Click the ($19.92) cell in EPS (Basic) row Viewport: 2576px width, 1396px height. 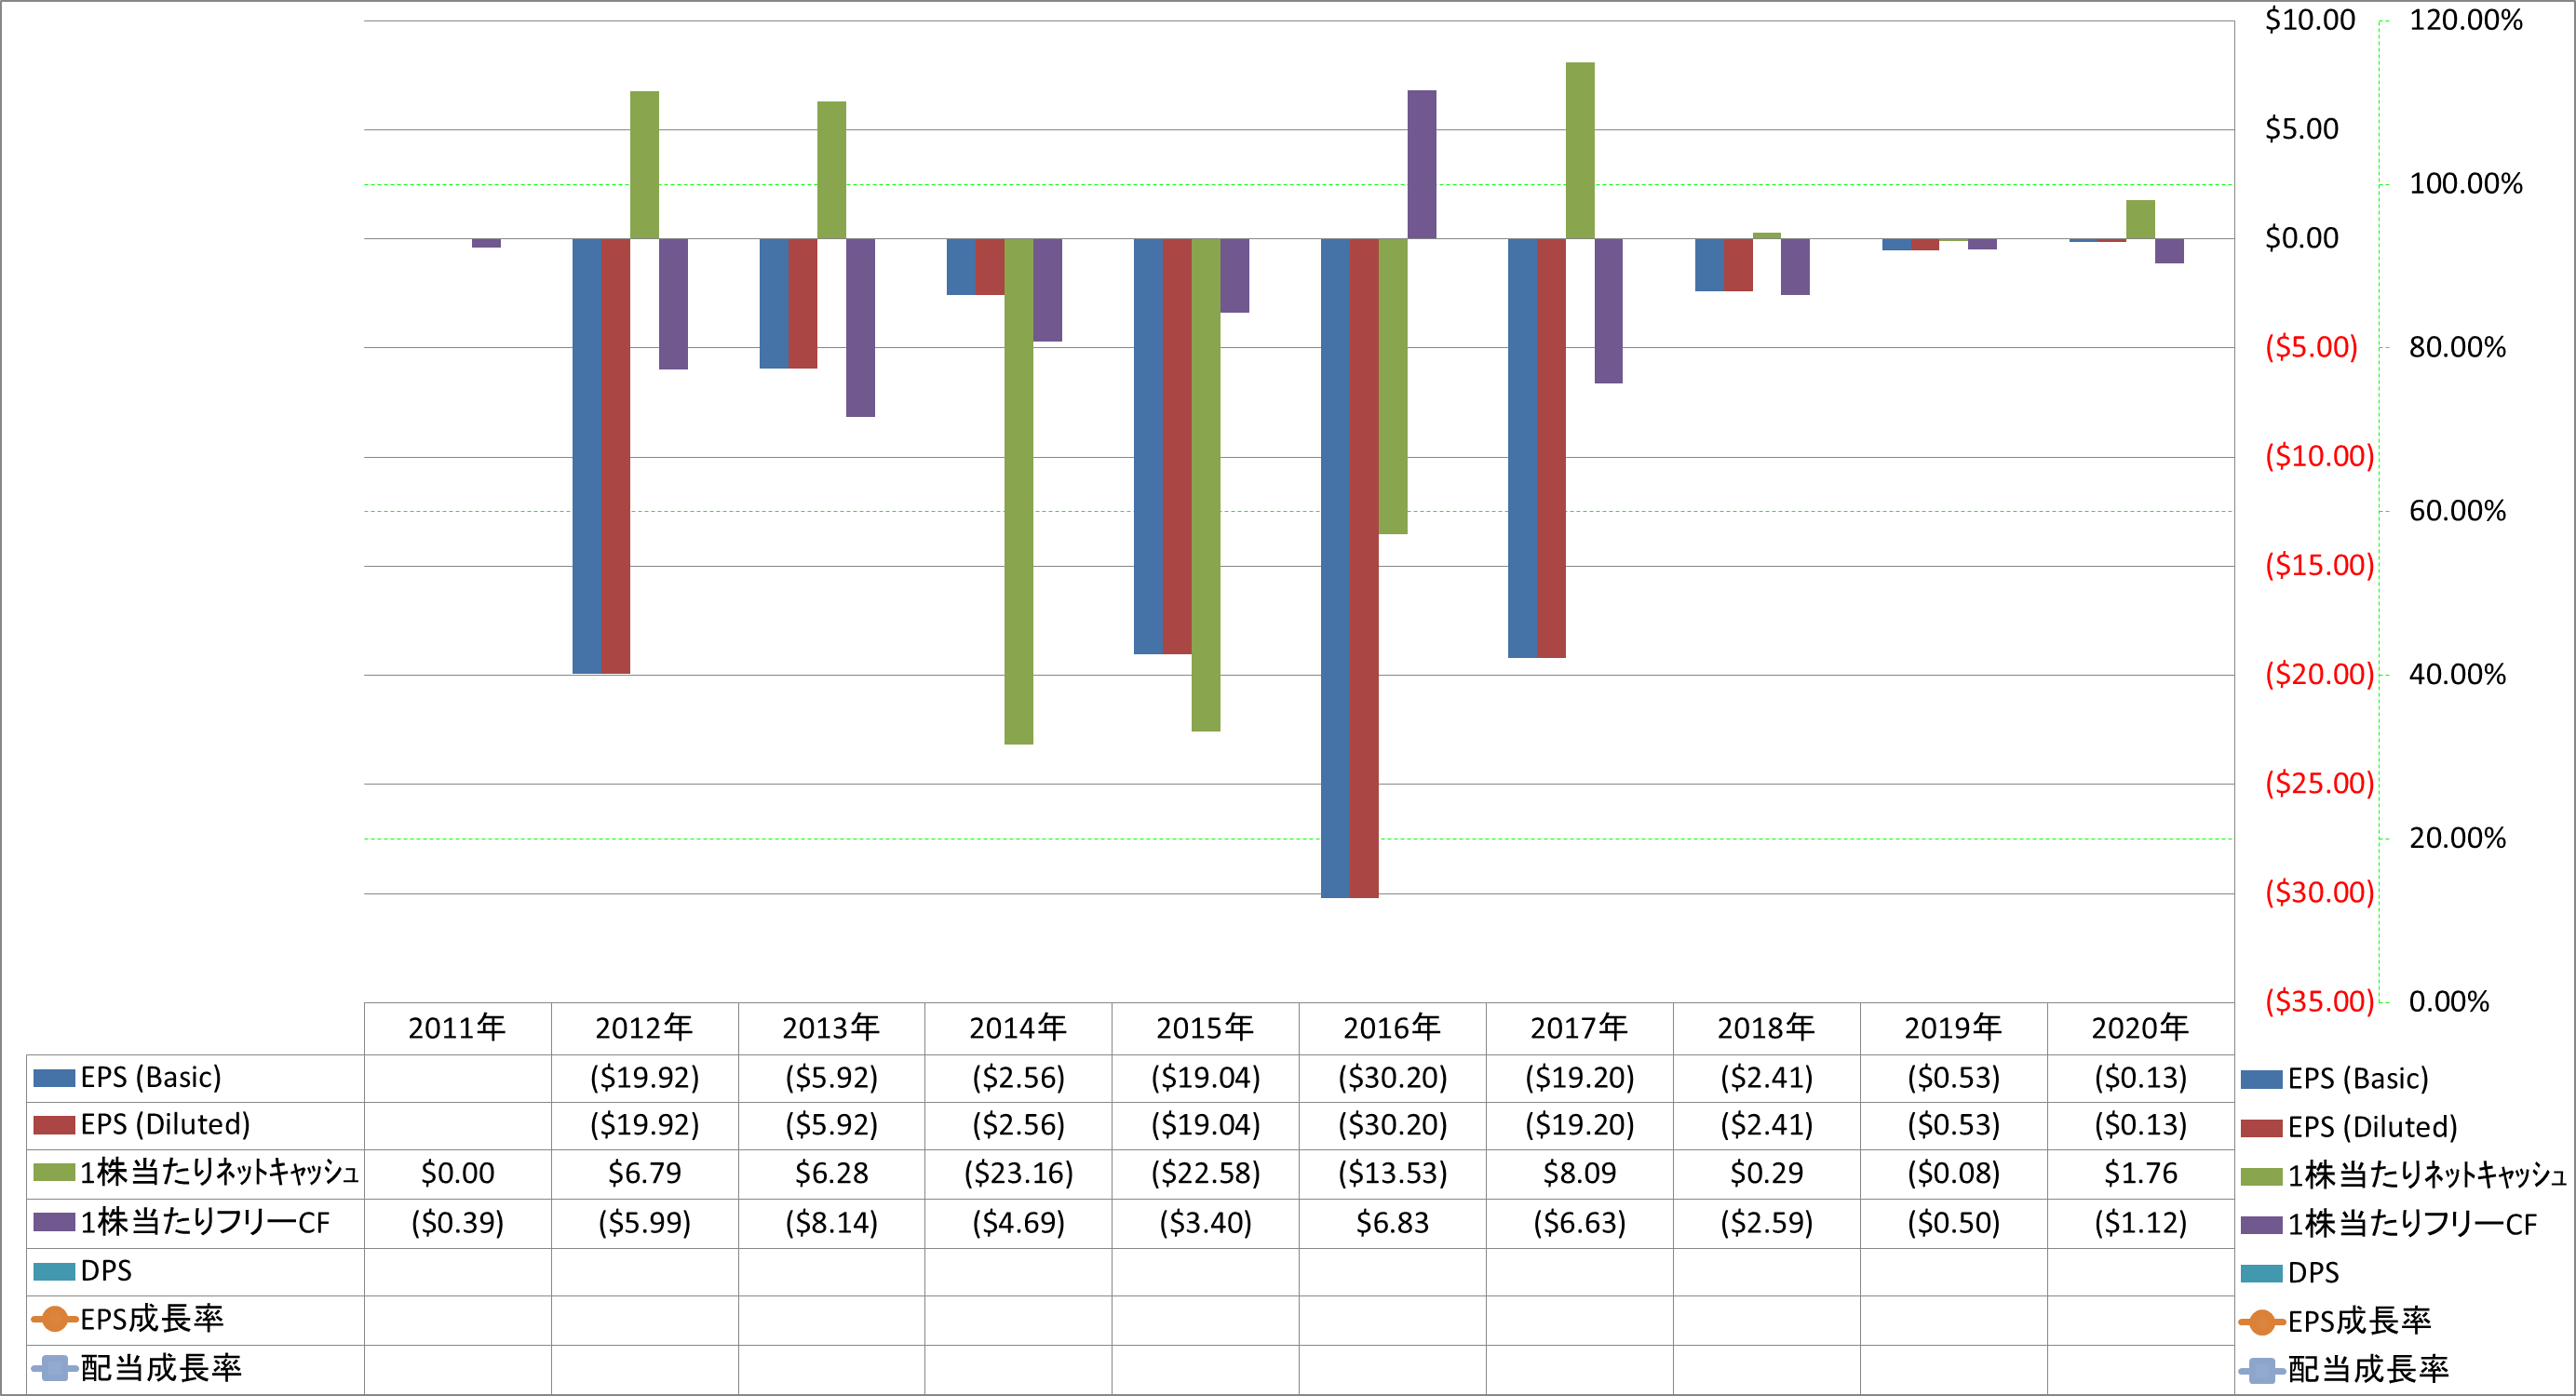pyautogui.click(x=645, y=1078)
